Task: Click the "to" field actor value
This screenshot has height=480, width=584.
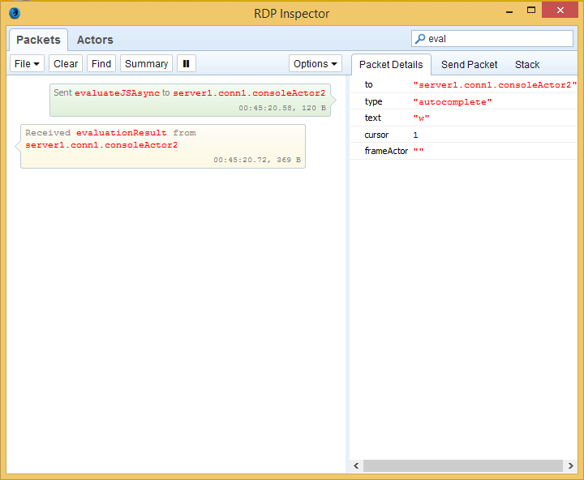Action: point(495,85)
